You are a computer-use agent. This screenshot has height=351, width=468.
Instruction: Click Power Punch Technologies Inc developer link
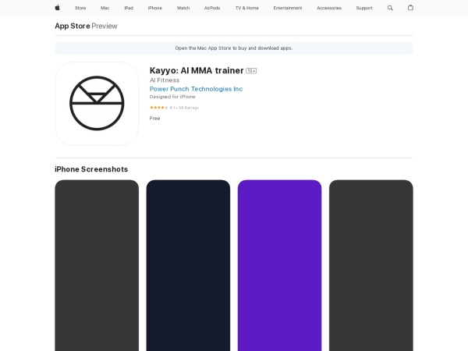coord(196,89)
